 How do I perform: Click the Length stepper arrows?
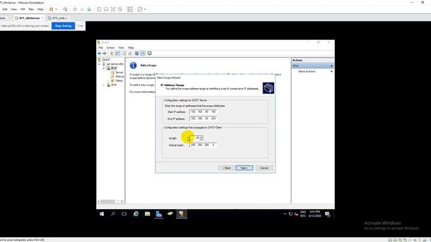click(201, 138)
